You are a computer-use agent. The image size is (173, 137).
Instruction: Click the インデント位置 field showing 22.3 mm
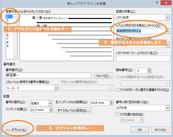coord(39,110)
